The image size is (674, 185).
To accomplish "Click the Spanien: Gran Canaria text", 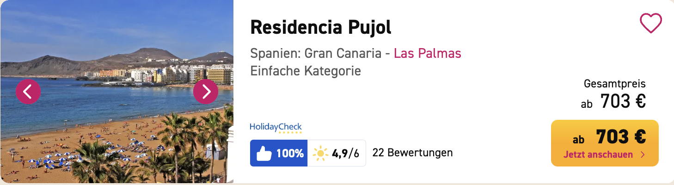I will (317, 54).
